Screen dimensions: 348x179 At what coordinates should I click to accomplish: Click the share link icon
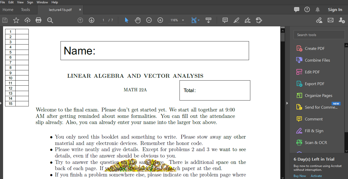coord(319,20)
